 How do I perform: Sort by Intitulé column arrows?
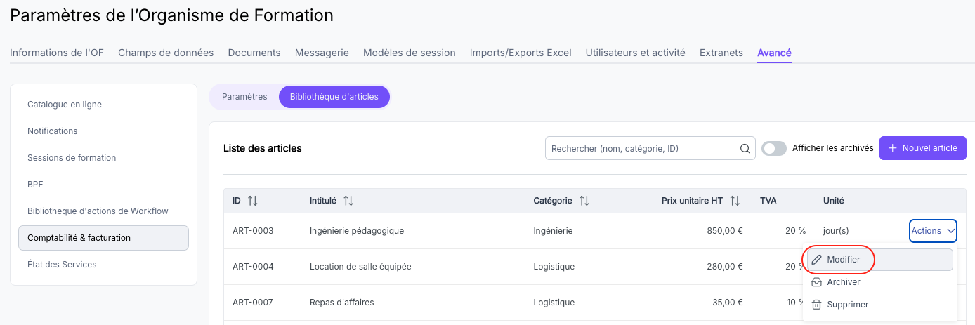click(x=348, y=201)
